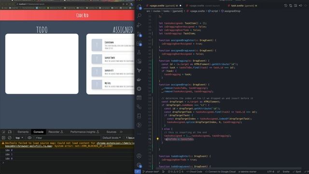Click the remote window indicator in status bar
The width and height of the screenshot is (309, 174).
point(138,172)
